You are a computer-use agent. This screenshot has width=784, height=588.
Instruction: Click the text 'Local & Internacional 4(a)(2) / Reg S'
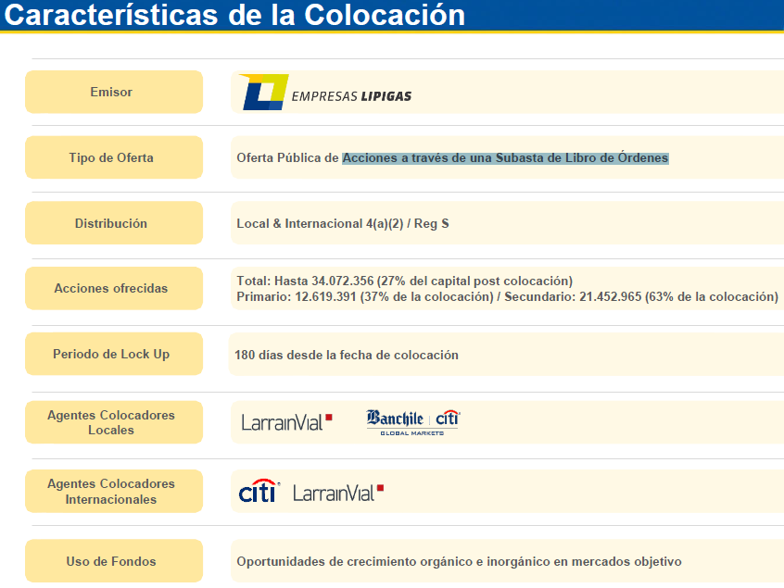[x=343, y=224]
